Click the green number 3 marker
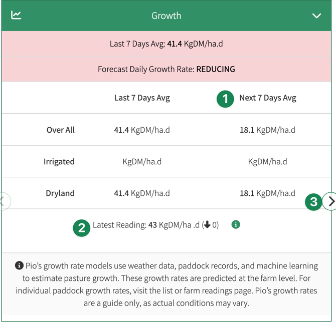 314,202
